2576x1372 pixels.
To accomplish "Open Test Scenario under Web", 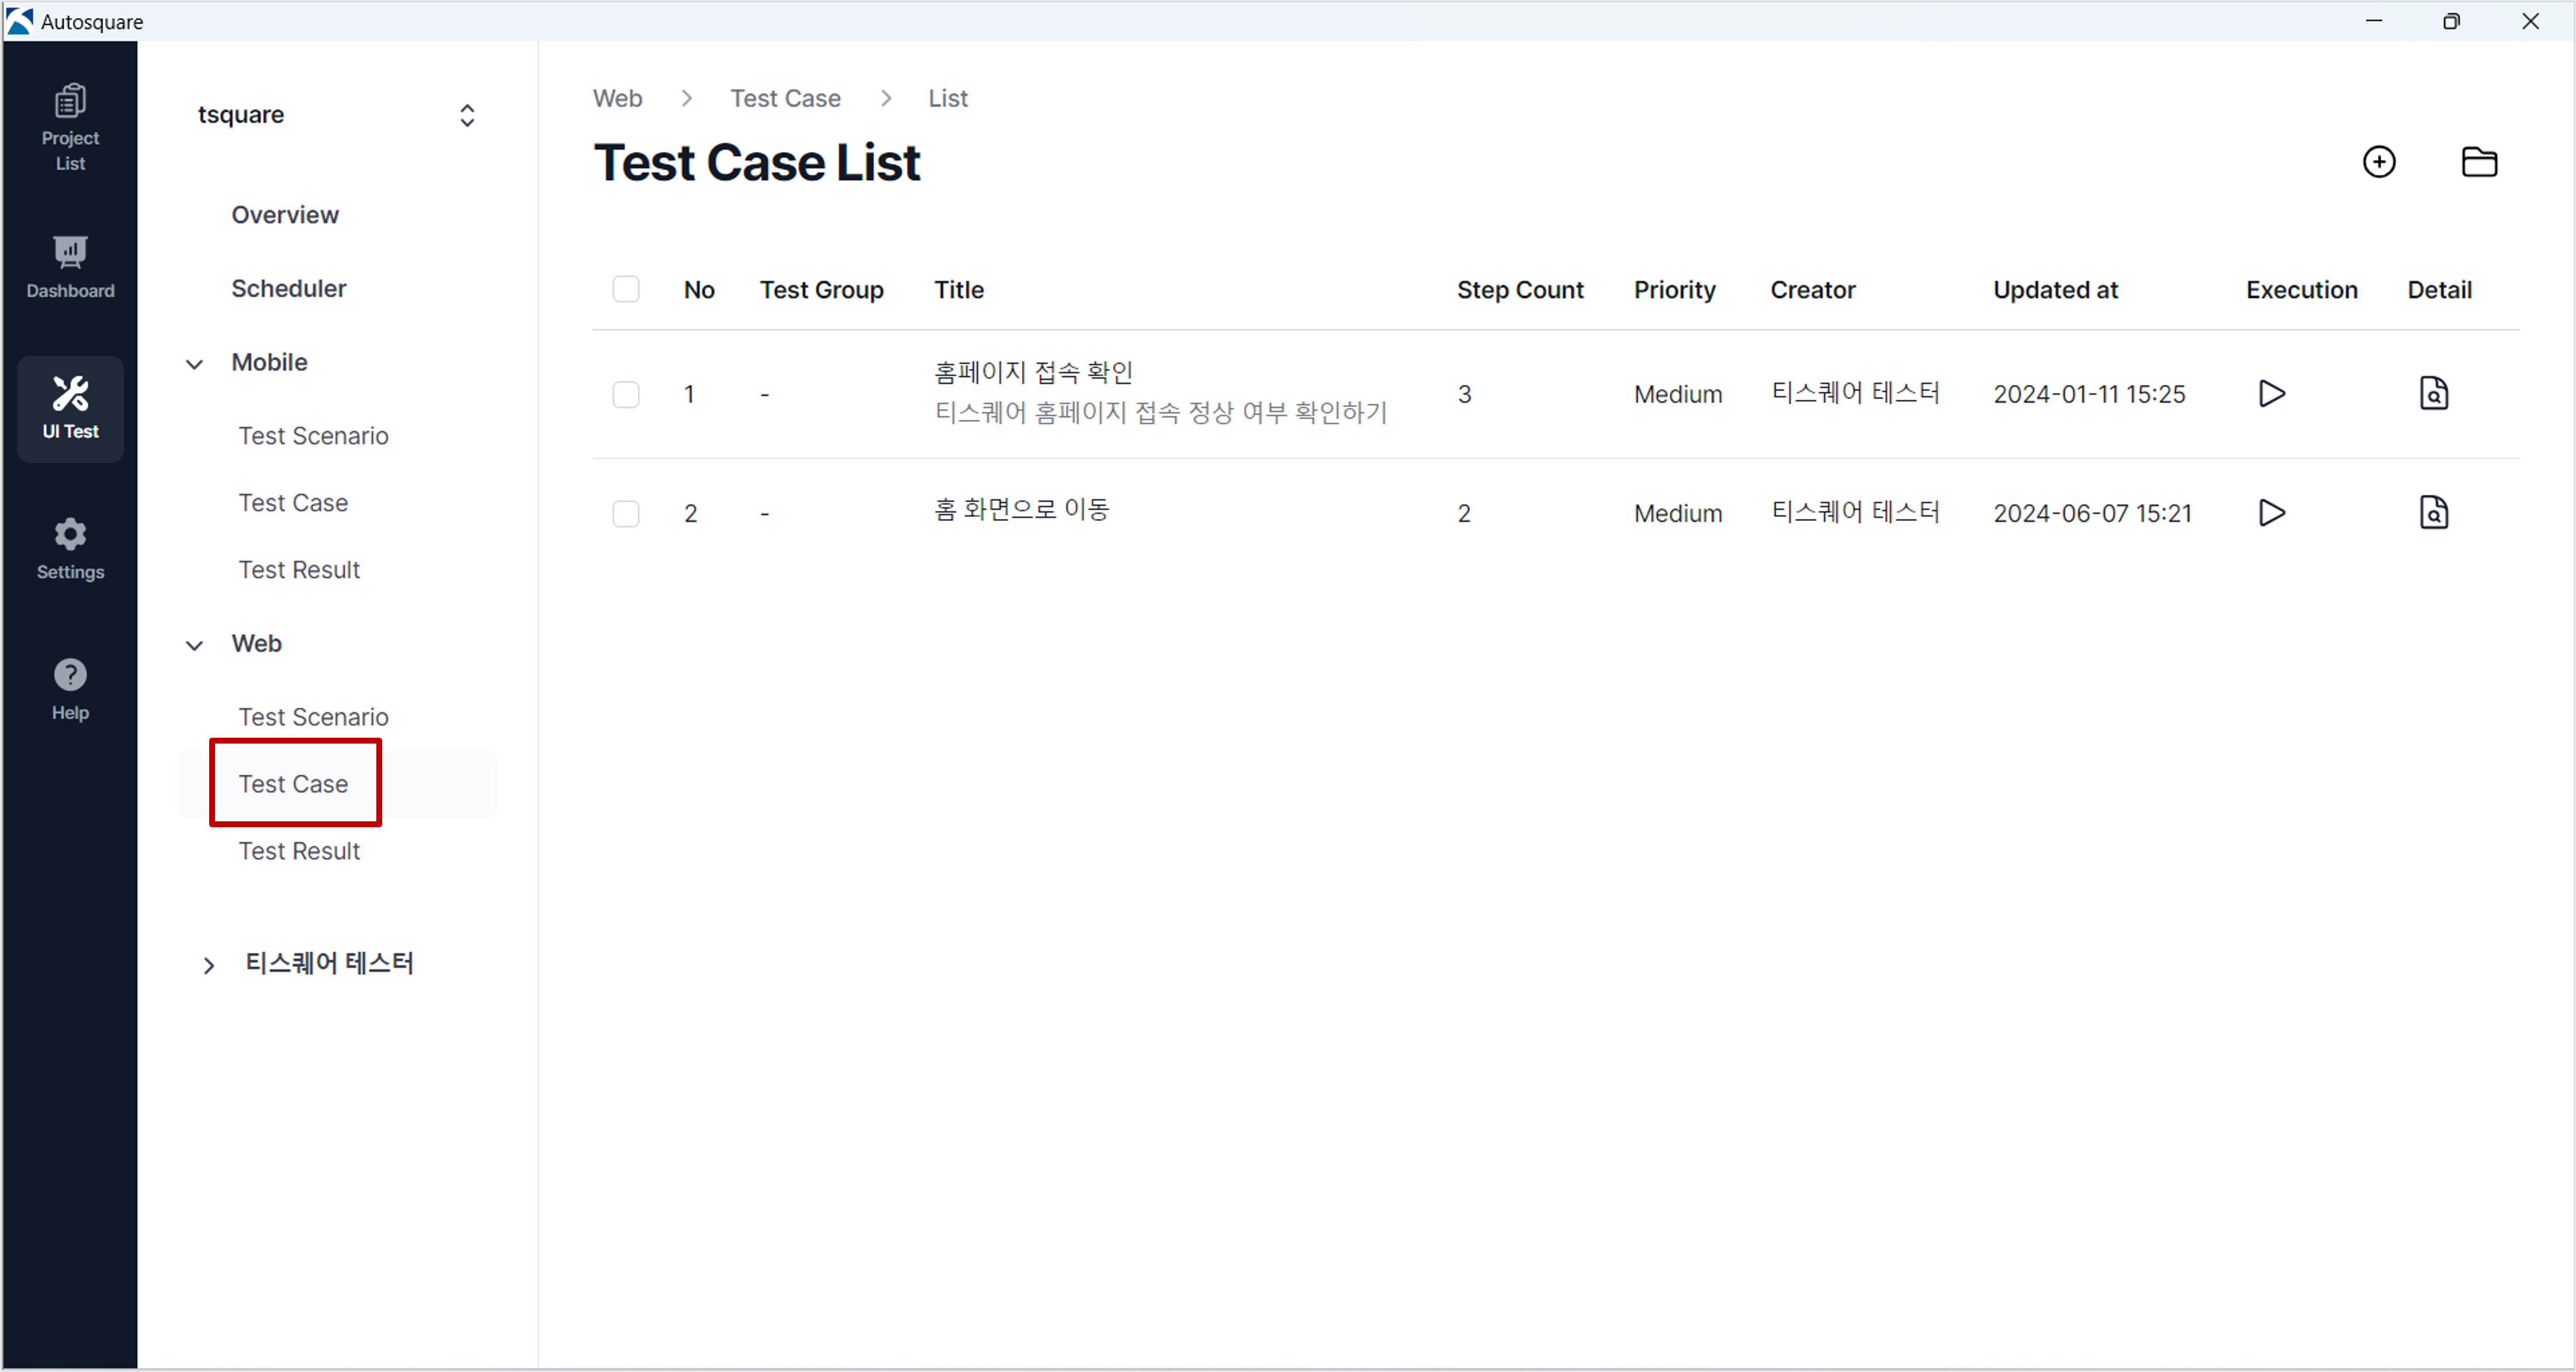I will pyautogui.click(x=313, y=717).
